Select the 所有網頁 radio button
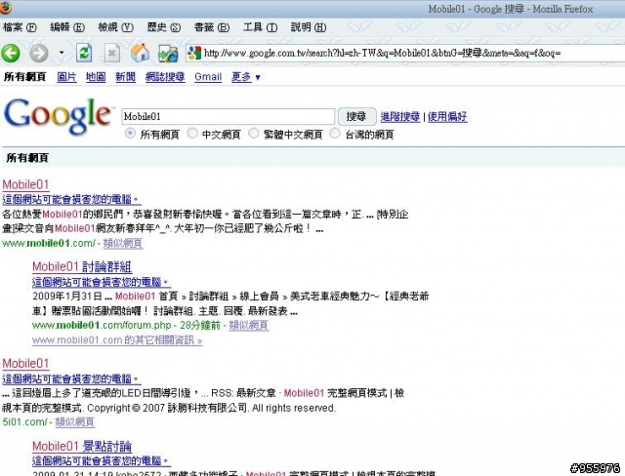 click(x=130, y=134)
